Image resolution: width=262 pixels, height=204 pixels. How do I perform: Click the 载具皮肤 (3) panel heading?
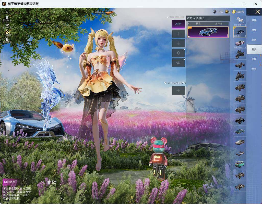point(194,18)
